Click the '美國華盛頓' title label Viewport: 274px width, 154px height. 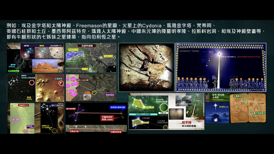coord(87,45)
